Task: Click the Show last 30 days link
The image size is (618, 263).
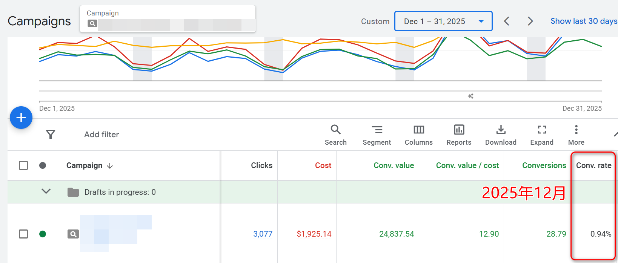Action: [584, 21]
